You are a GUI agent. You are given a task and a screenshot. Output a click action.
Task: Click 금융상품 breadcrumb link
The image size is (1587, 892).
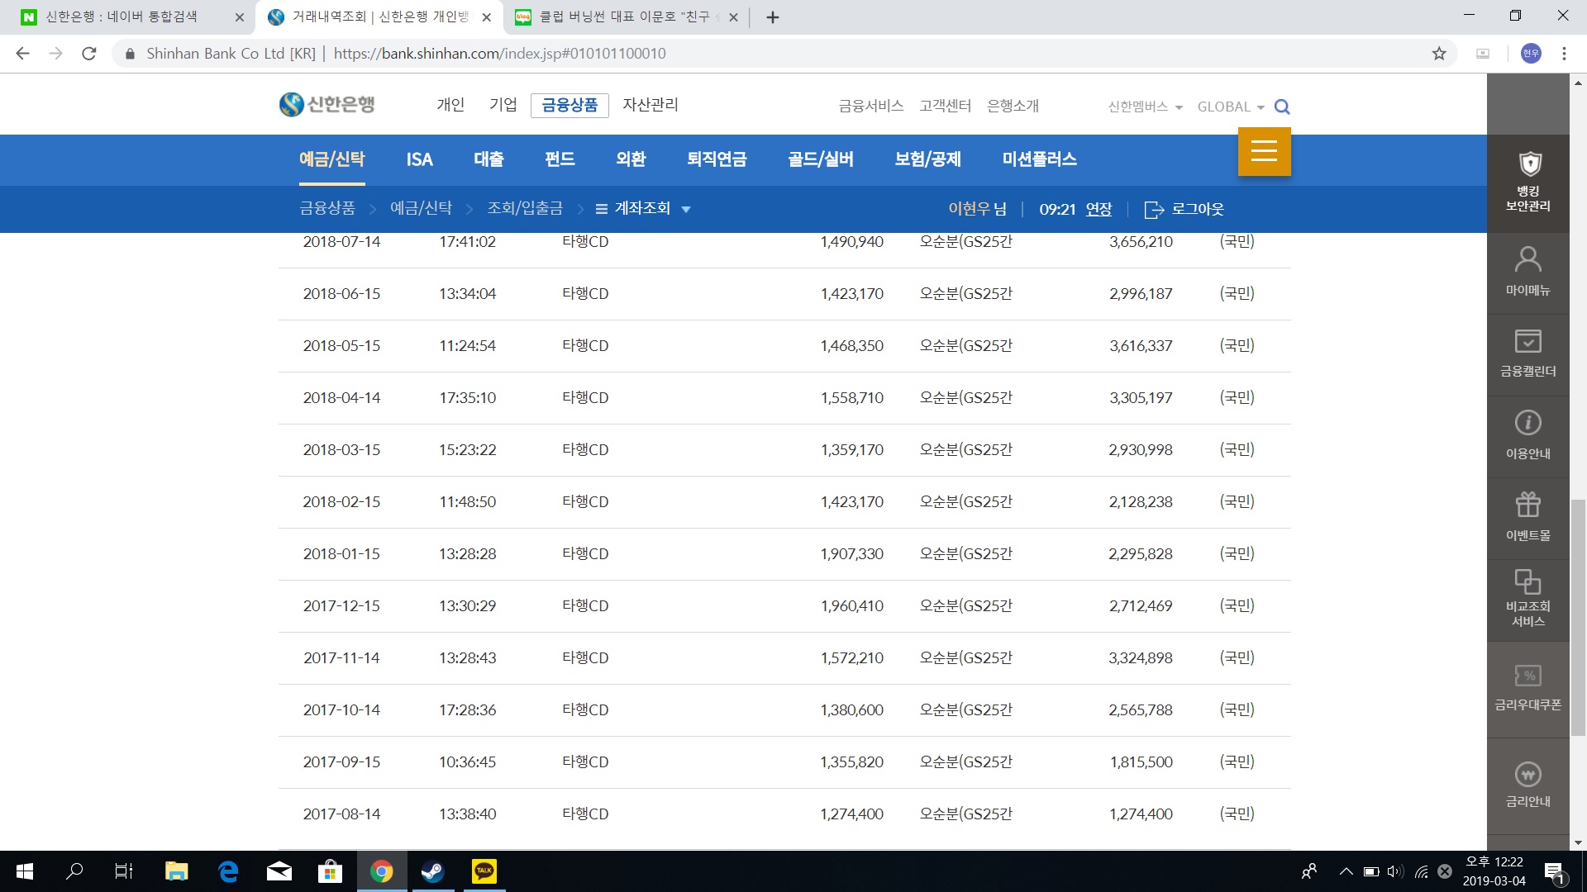tap(327, 208)
